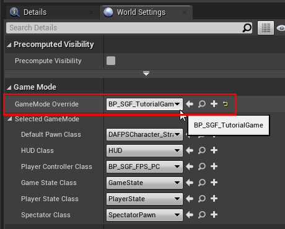Open the property matrix grid view button

[266, 28]
